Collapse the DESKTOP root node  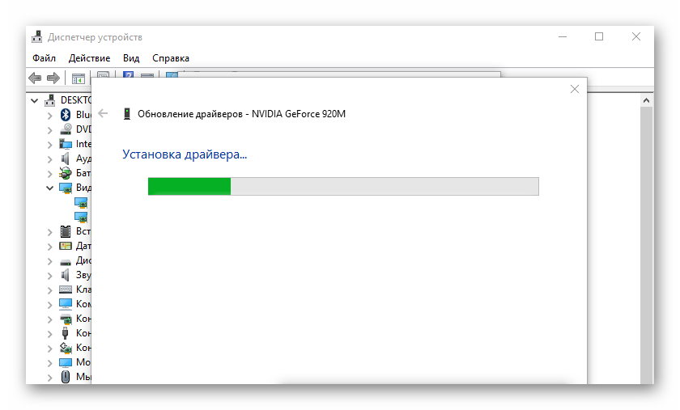point(36,100)
